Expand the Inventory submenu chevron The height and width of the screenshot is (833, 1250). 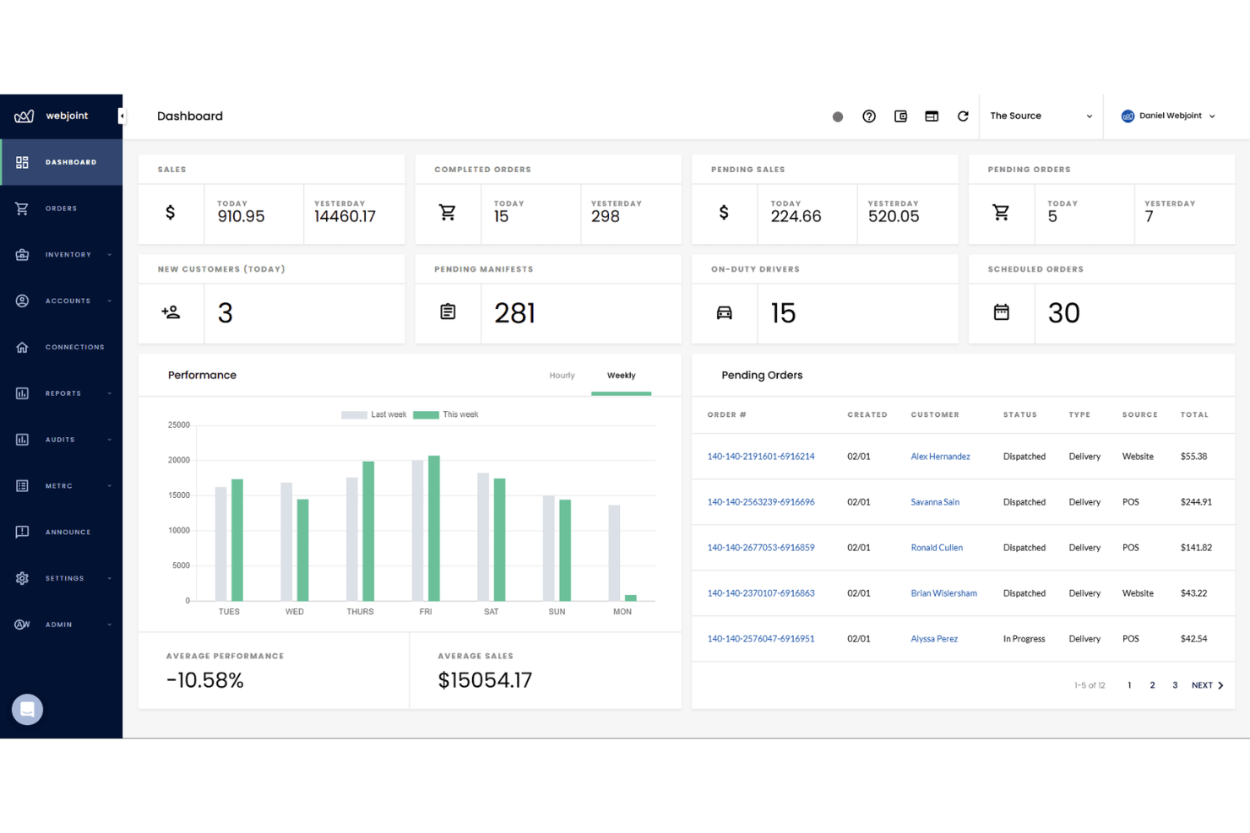pos(110,255)
